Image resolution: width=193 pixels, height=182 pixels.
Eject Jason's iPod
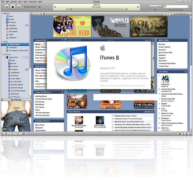tap(27, 57)
